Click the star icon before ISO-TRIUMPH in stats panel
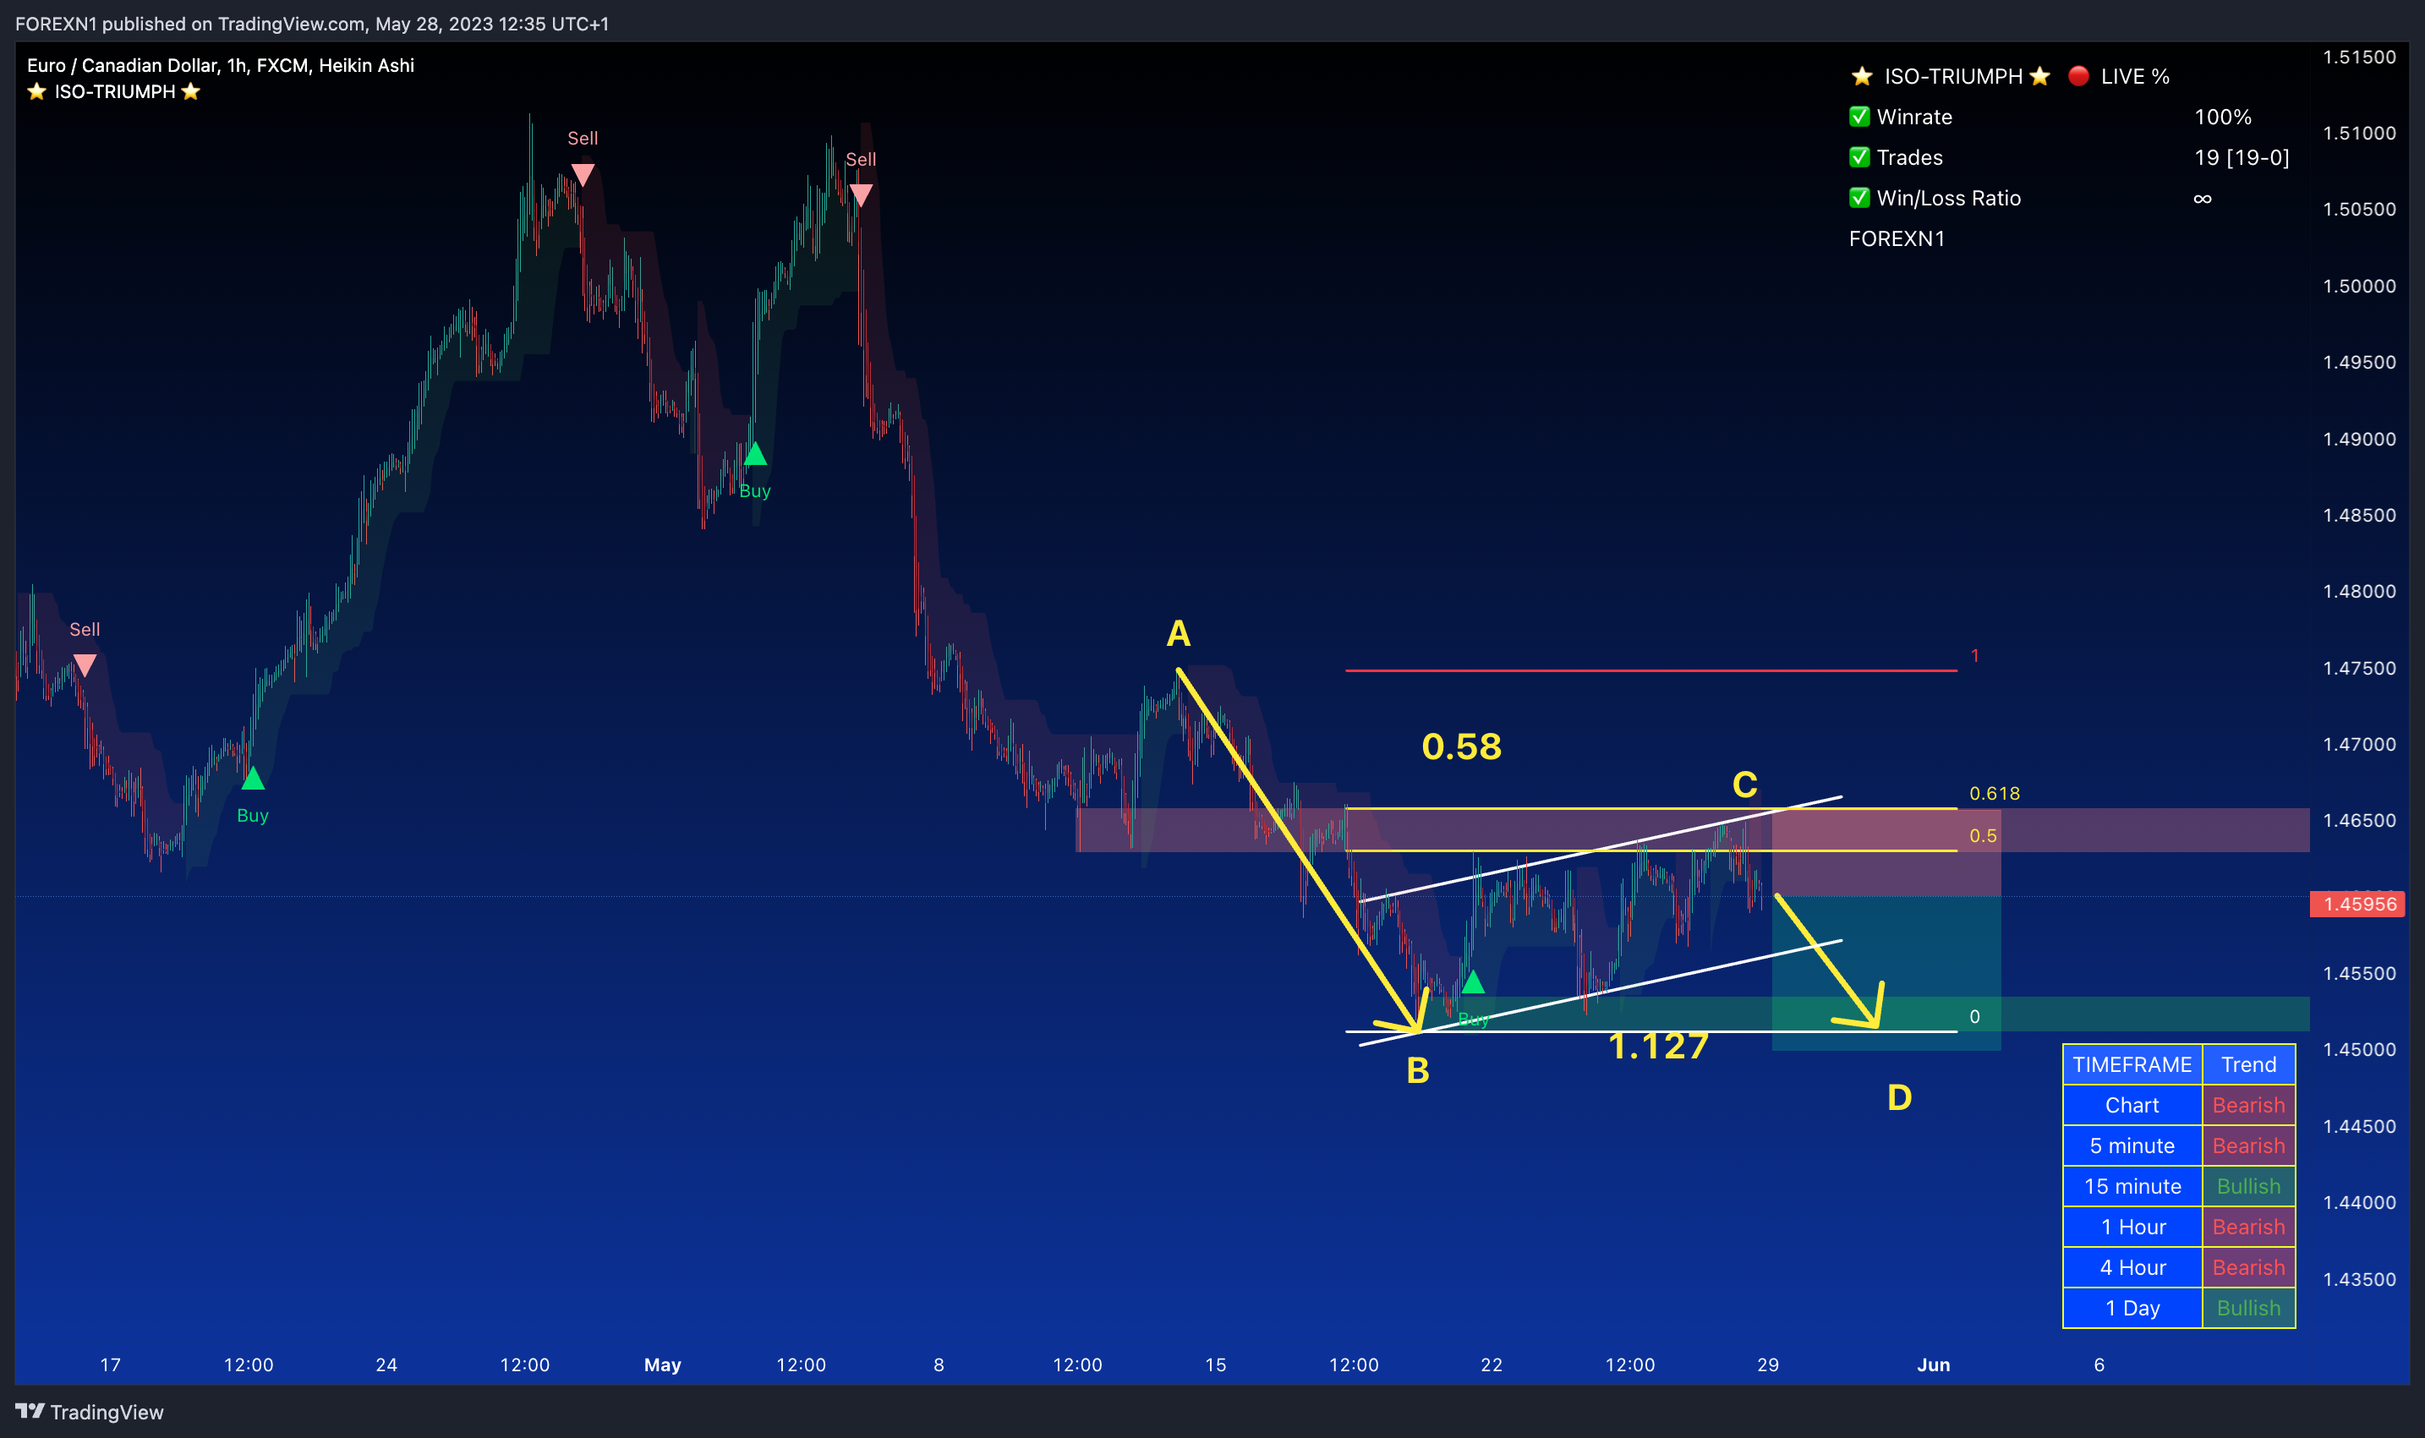This screenshot has width=2425, height=1438. coord(1861,75)
